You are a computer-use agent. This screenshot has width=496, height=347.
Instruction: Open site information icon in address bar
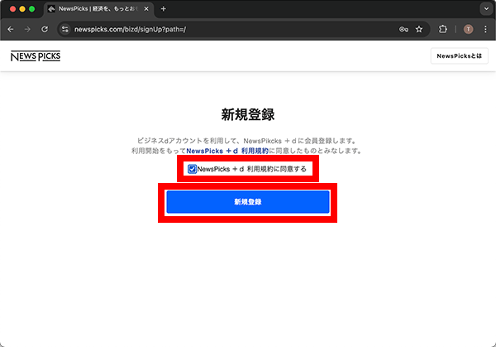click(x=65, y=30)
